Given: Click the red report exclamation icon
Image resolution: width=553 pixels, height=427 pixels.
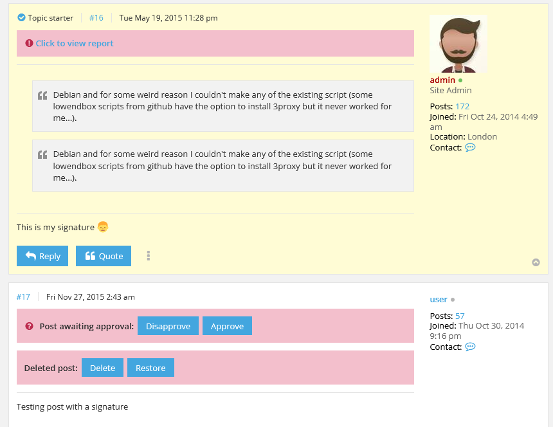Looking at the screenshot, I should click(x=29, y=43).
